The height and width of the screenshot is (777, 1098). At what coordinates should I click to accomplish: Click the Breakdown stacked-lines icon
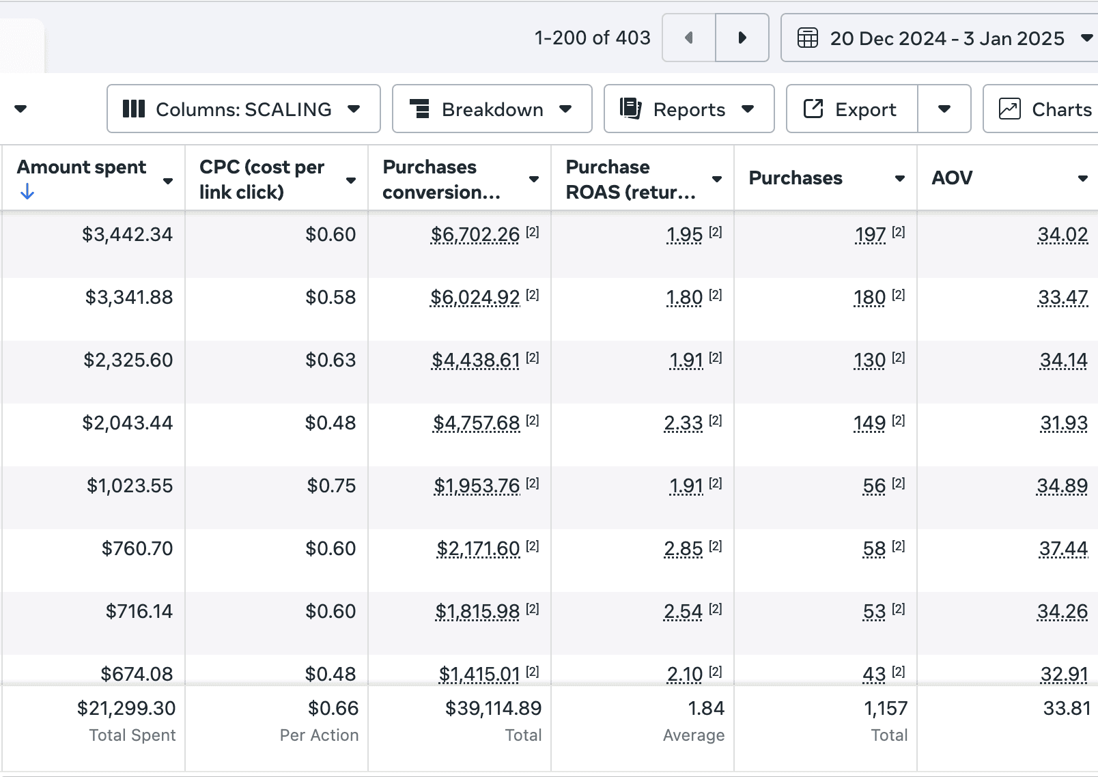(419, 109)
